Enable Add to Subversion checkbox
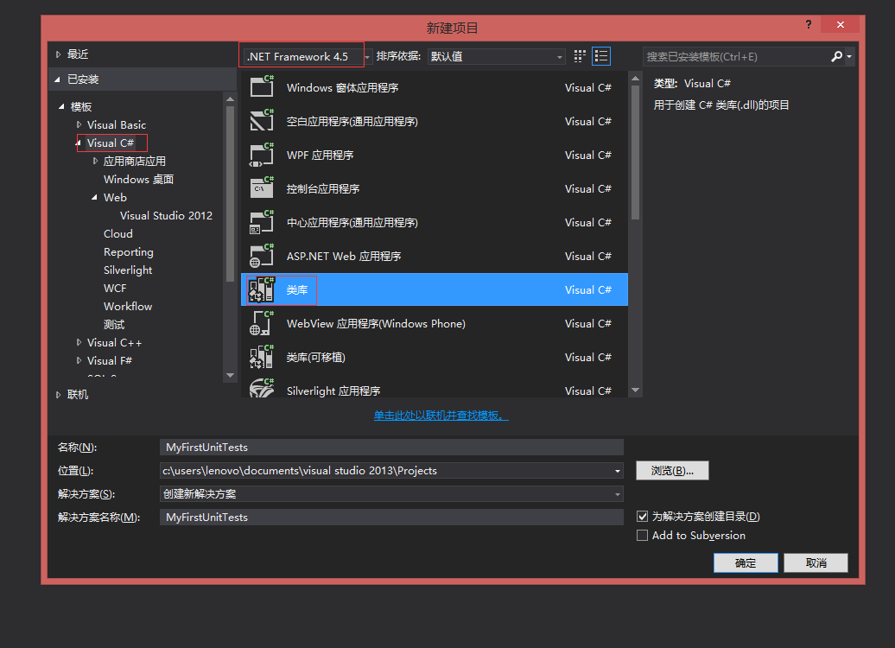Screen dimensions: 895x648 tap(642, 536)
